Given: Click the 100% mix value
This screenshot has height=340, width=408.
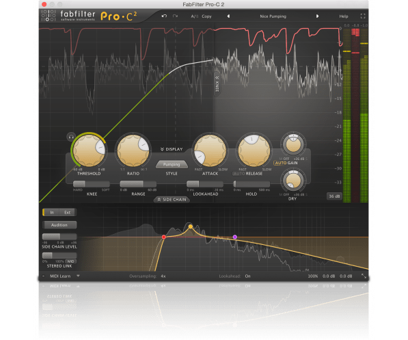Looking at the screenshot, I should pyautogui.click(x=313, y=276).
